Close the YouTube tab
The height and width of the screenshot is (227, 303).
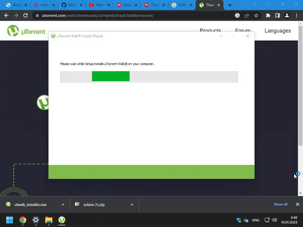click(109, 5)
